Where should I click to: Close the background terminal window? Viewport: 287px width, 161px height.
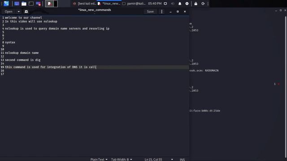285,10
